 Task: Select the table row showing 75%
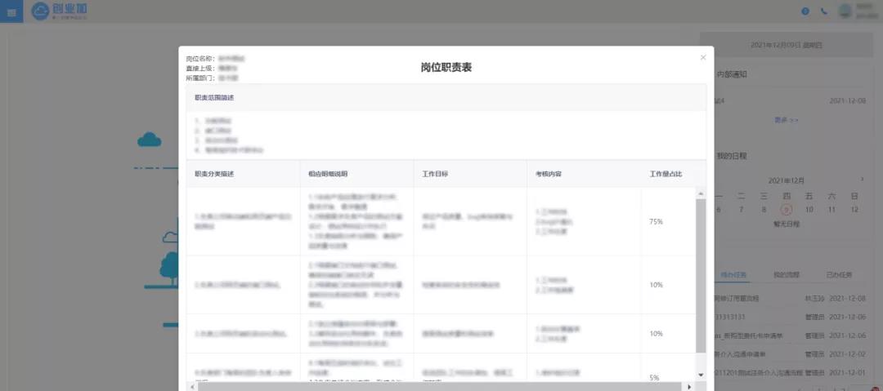pos(441,221)
